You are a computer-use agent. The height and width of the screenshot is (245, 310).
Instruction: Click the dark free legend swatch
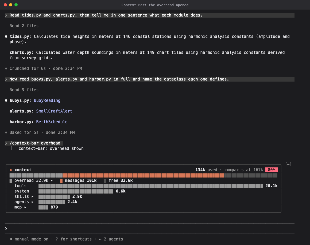[x=105, y=180]
